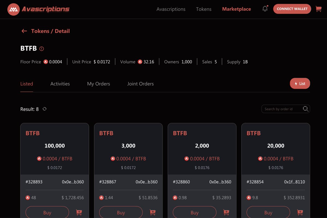Click order id #328867
This screenshot has height=218, width=327.
coord(108,182)
